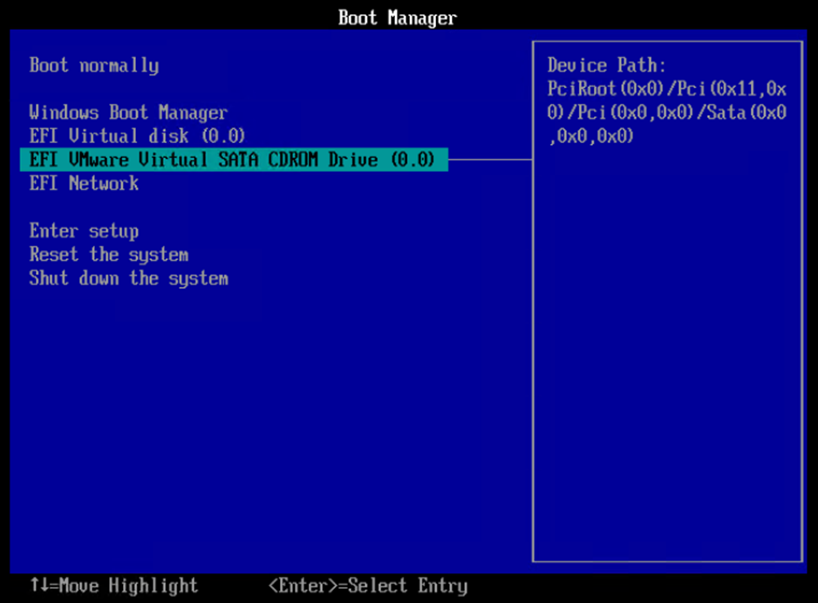818x603 pixels.
Task: Select the Boot normally option
Action: point(92,65)
